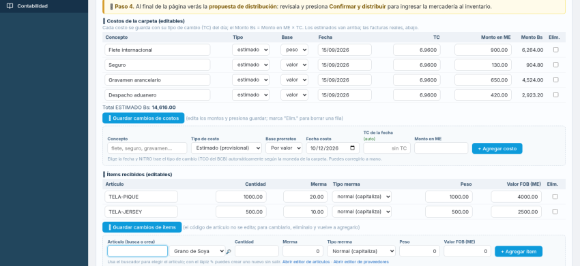The width and height of the screenshot is (580, 266).
Task: Edit Monto en ME value 650.00
Action: pos(483,80)
